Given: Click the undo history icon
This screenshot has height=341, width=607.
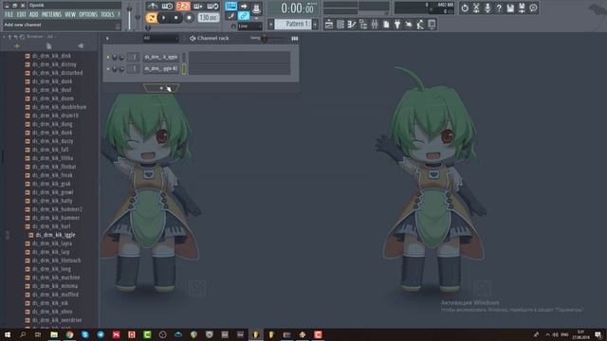Looking at the screenshot, I should (465, 8).
